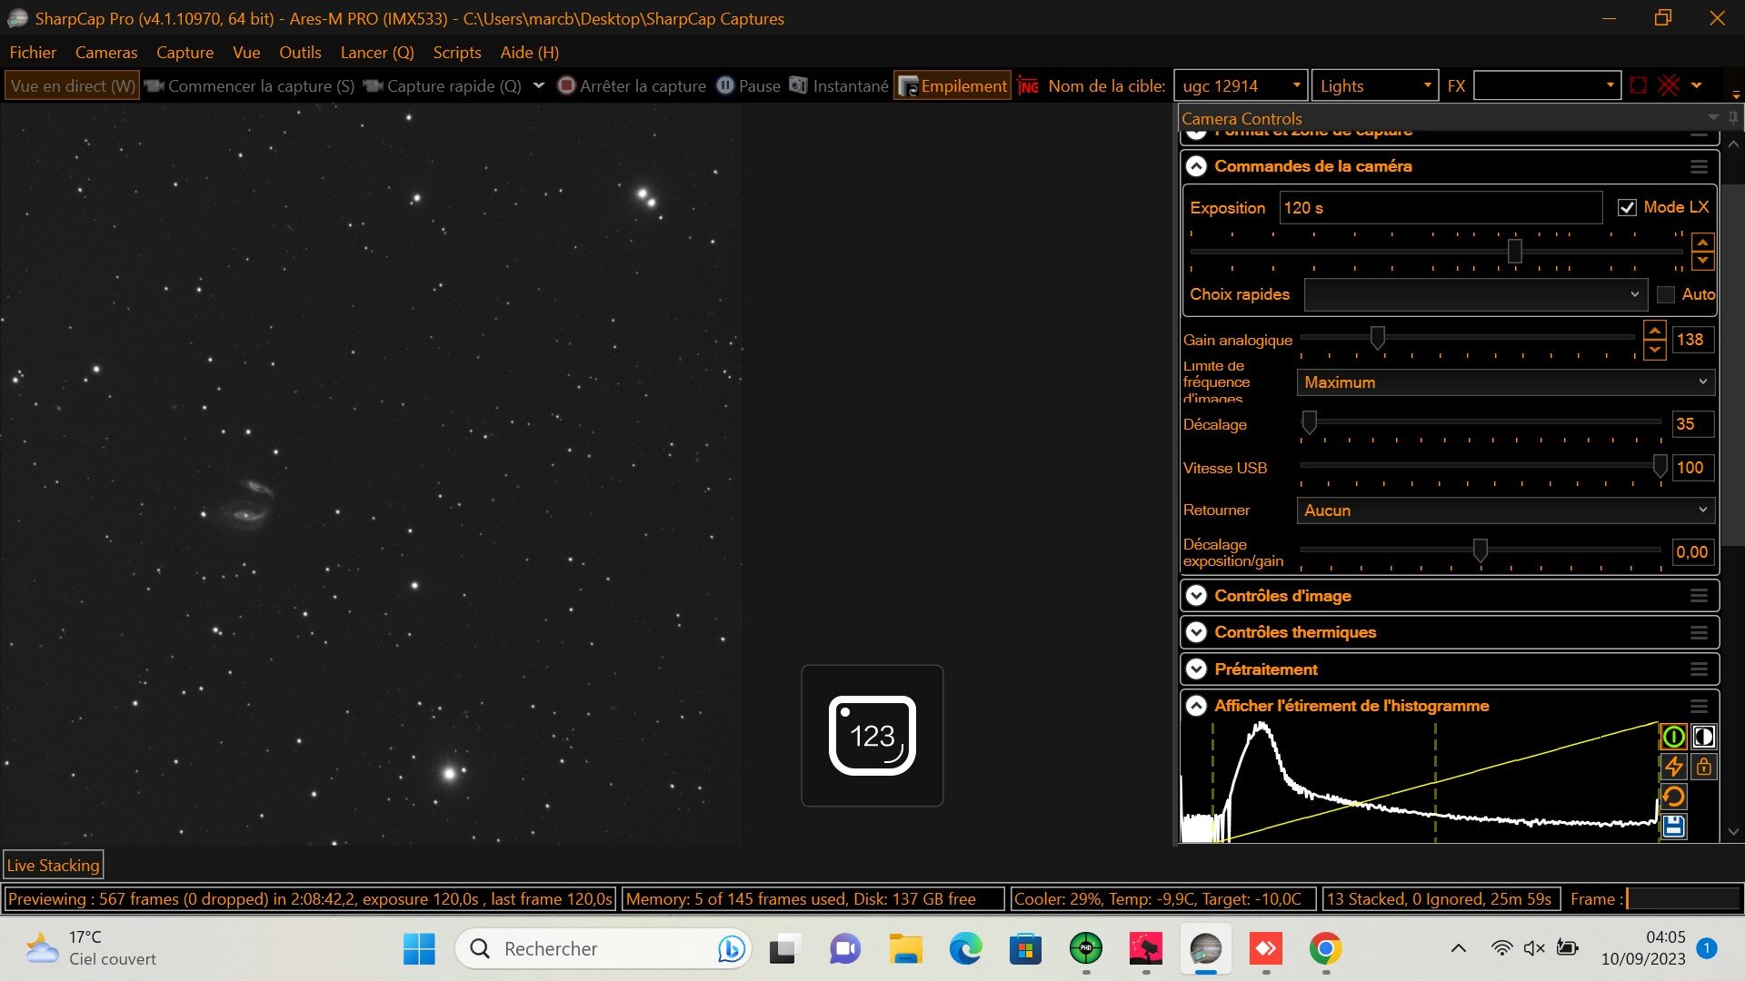Open the Fichier menu
The height and width of the screenshot is (981, 1745).
pos(33,53)
